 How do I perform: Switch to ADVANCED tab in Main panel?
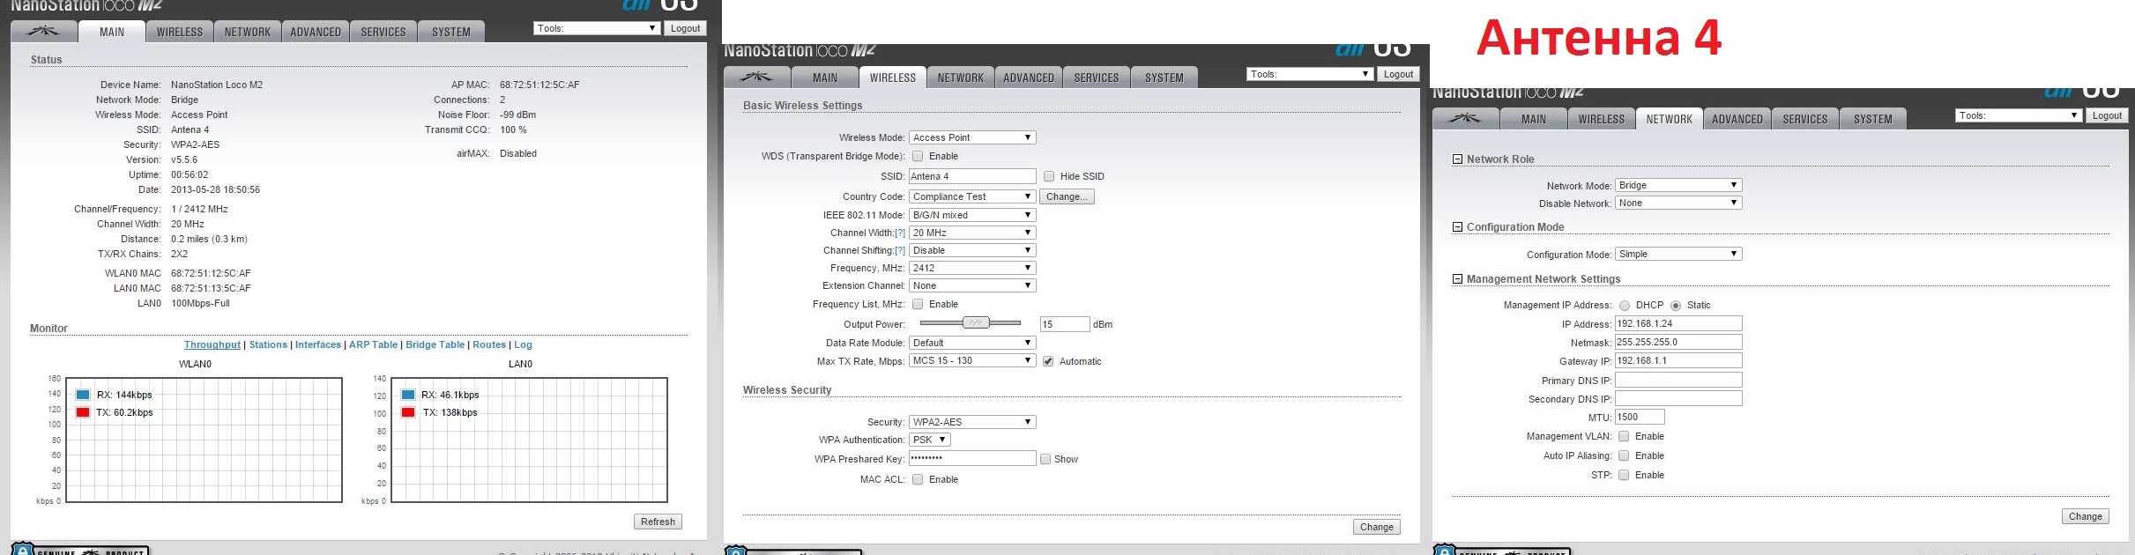(x=316, y=32)
